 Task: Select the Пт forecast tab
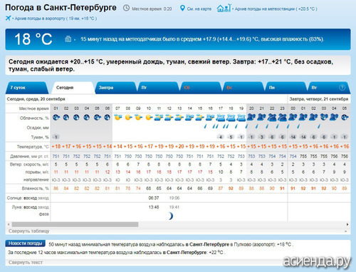(x=158, y=88)
